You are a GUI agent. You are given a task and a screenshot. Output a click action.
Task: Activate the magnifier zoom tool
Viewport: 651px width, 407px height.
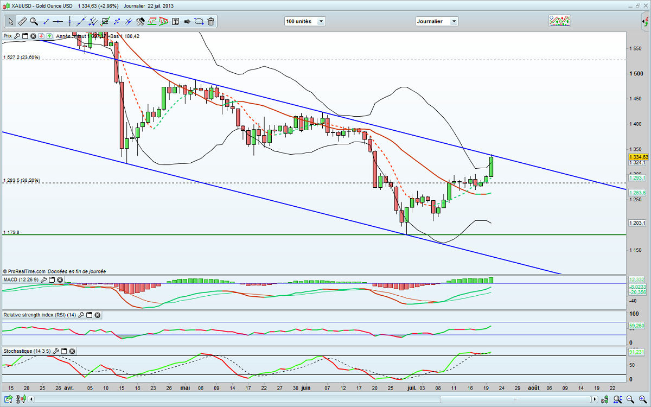(34, 21)
